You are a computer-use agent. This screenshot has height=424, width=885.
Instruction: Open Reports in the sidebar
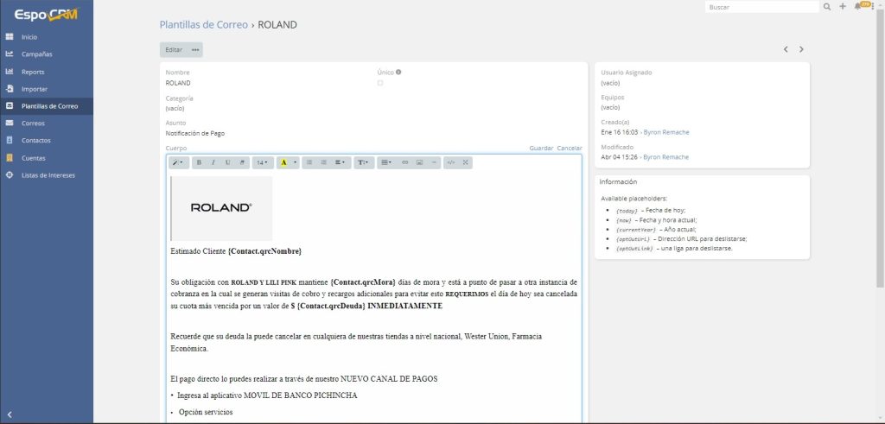click(x=47, y=72)
